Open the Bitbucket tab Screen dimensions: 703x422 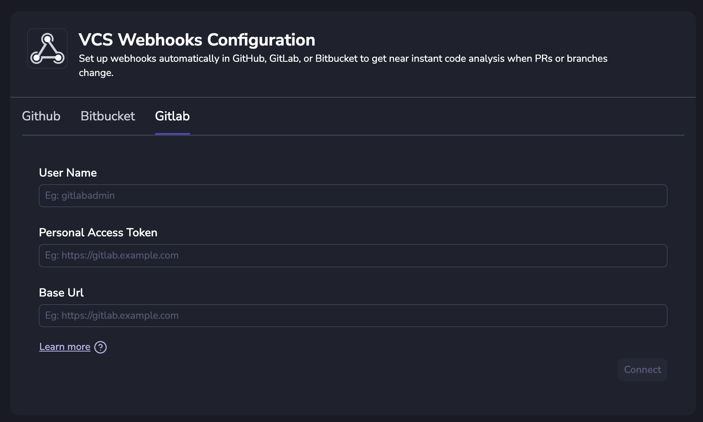[x=108, y=116]
